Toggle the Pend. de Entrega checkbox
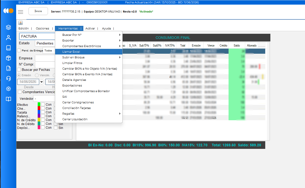 click(19, 50)
